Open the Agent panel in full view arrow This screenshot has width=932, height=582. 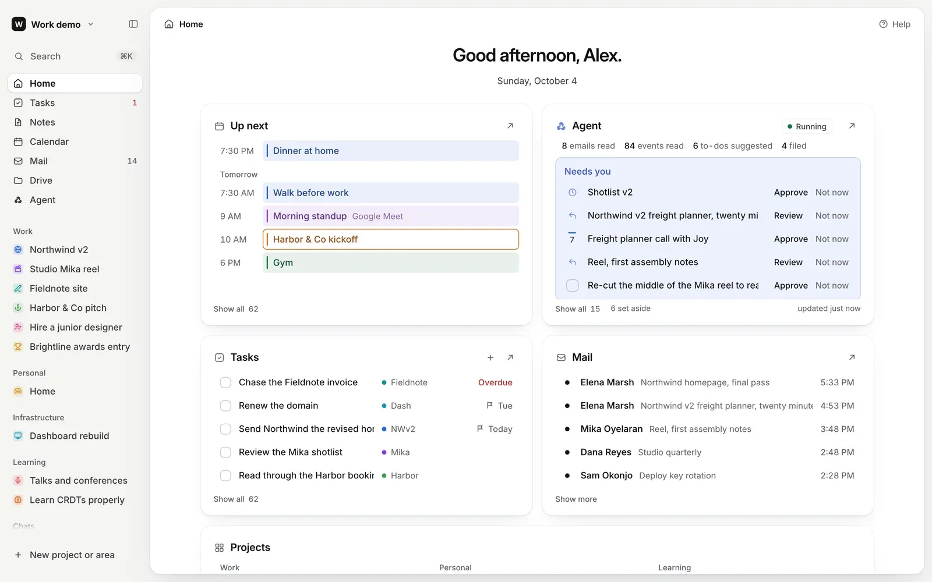(x=852, y=126)
